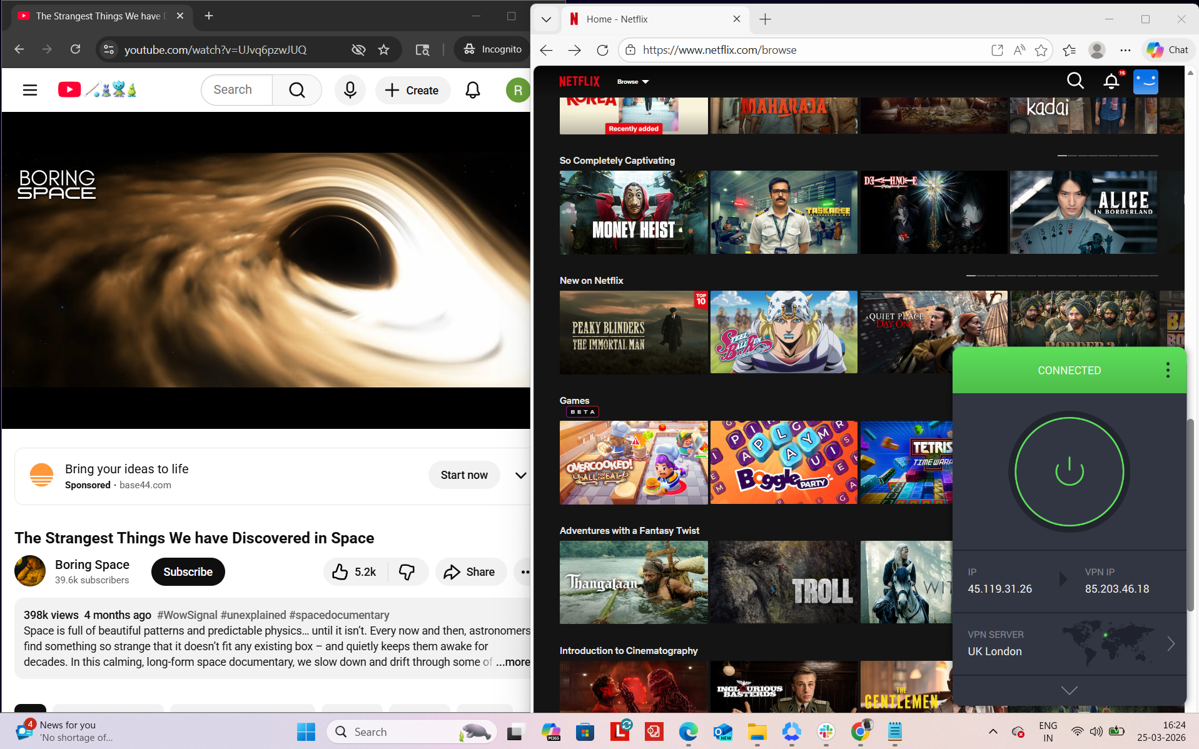Click the Start now sponsored button
Image resolution: width=1199 pixels, height=749 pixels.
click(x=463, y=475)
